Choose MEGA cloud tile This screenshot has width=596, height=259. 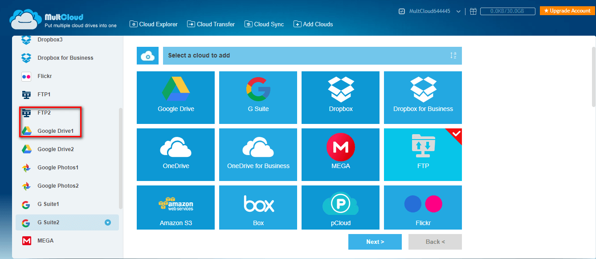click(x=341, y=155)
